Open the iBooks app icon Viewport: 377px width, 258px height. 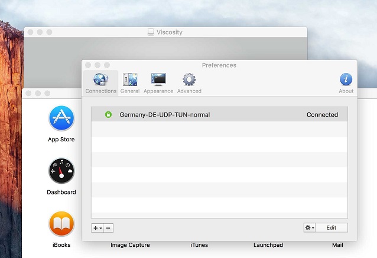coord(61,224)
